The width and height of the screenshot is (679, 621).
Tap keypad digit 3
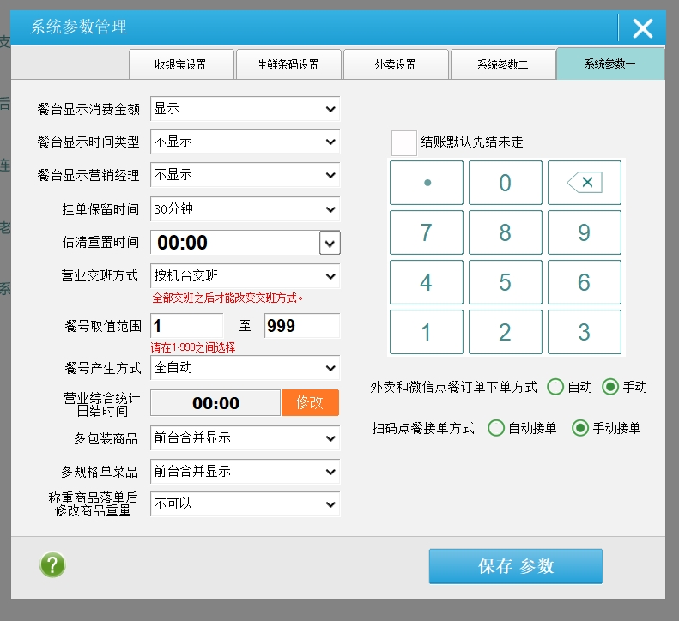(x=584, y=332)
